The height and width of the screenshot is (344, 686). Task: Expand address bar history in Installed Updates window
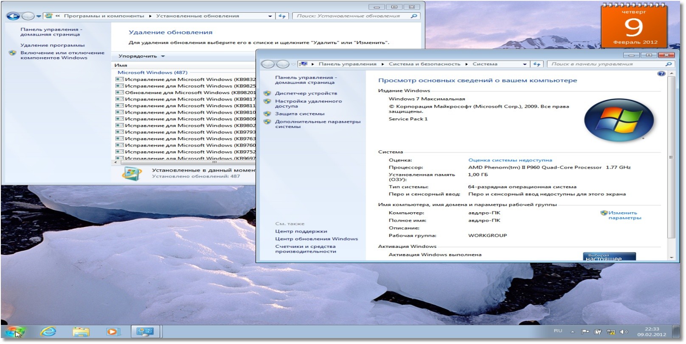click(270, 16)
